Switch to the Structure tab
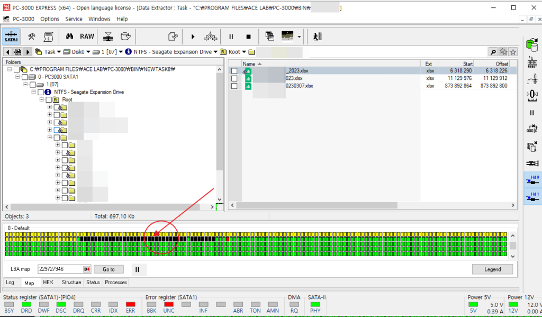 pos(71,283)
